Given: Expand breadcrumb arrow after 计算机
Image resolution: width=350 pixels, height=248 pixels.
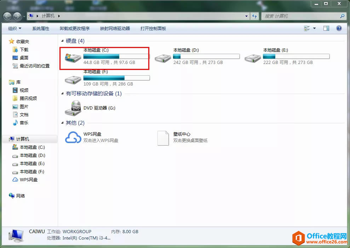Looking at the screenshot, I should (x=59, y=16).
